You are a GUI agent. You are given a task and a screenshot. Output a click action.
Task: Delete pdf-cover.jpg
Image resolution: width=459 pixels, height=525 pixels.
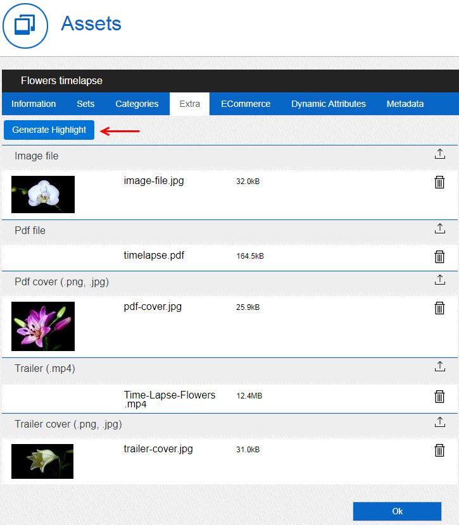click(x=439, y=308)
